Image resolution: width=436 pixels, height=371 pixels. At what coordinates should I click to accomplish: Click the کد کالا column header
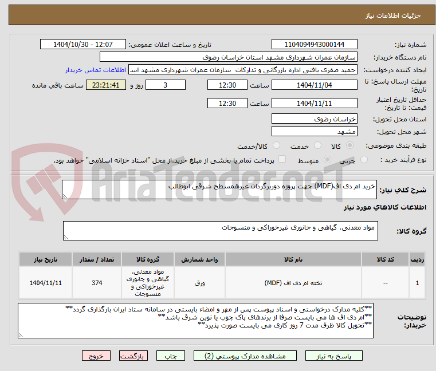(x=385, y=259)
